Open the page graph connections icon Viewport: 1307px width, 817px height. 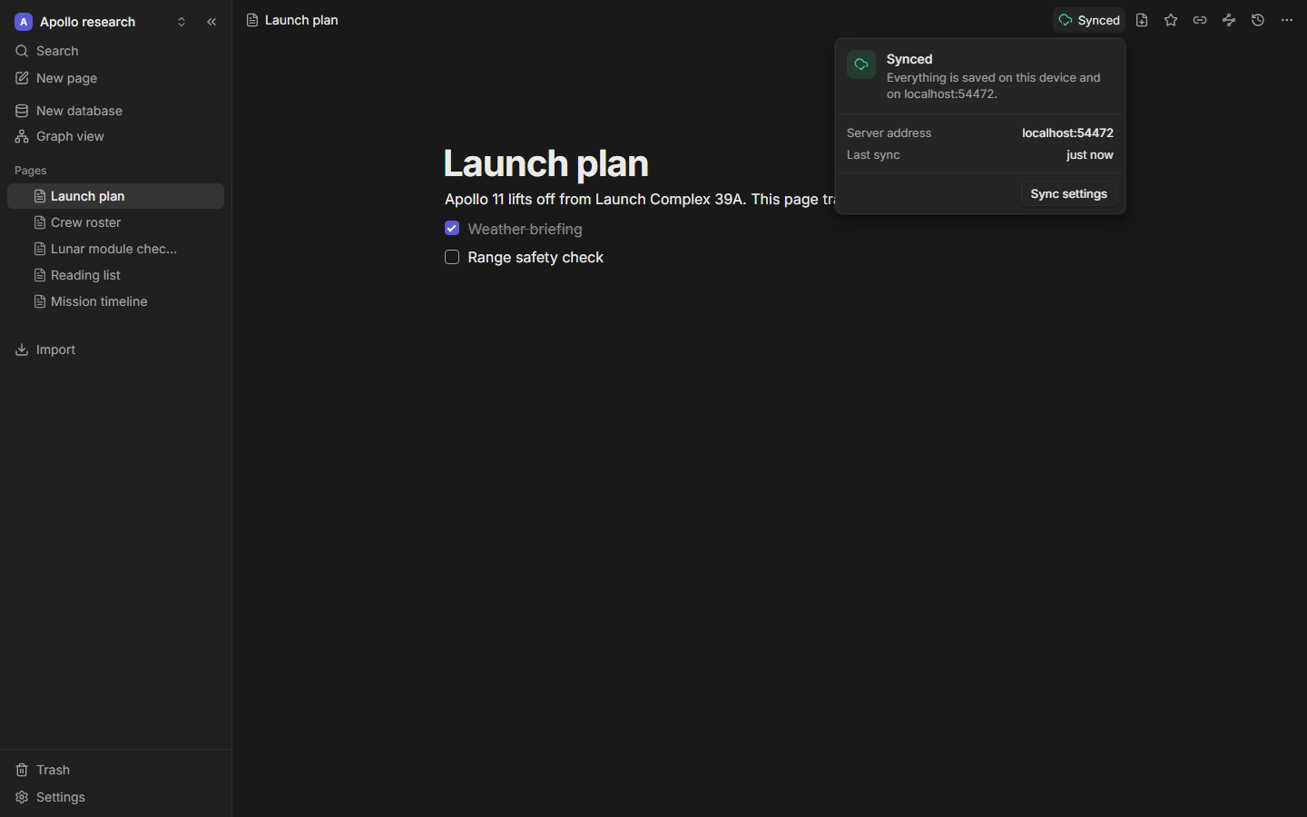pyautogui.click(x=1229, y=20)
